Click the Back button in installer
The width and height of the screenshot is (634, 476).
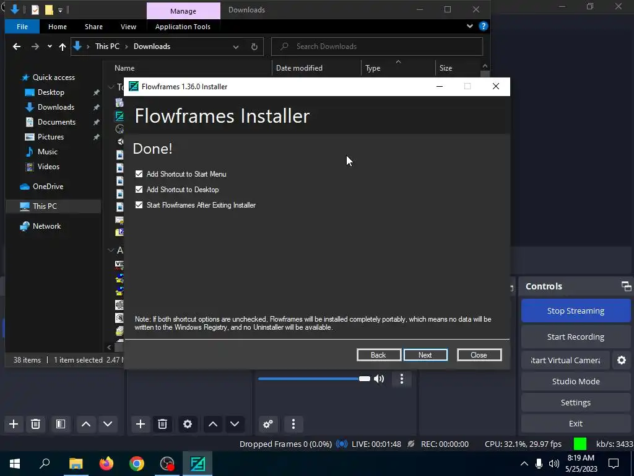[x=378, y=355]
